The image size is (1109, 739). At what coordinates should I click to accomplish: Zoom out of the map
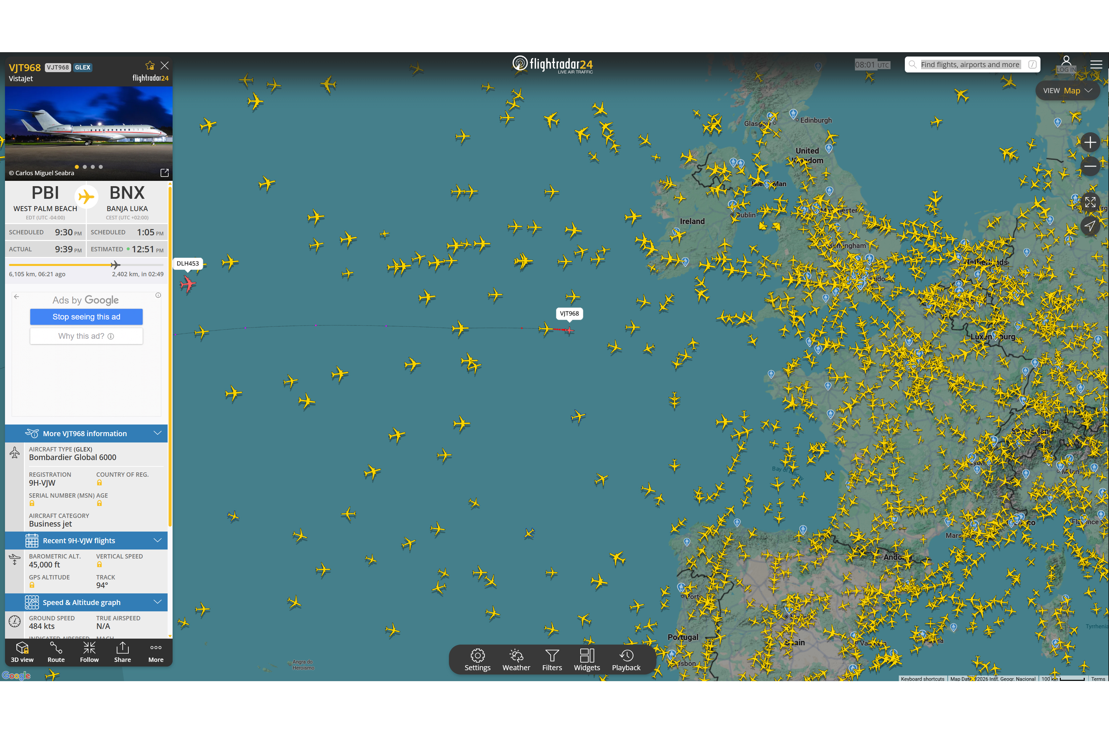[x=1090, y=166]
